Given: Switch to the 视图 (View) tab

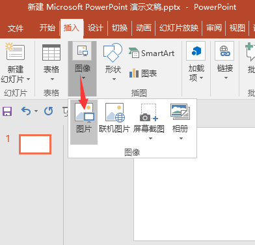Looking at the screenshot, I should pos(237,28).
